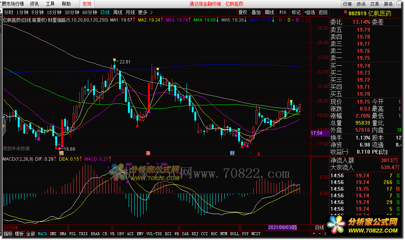405x240 pixels.
Task: Select the 1分钟 period
Action: coord(23,12)
